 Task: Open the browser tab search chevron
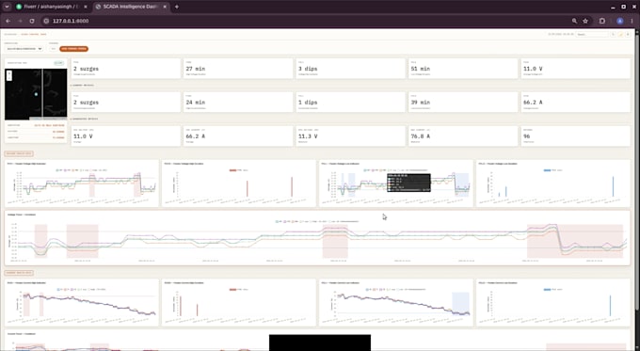tap(7, 7)
